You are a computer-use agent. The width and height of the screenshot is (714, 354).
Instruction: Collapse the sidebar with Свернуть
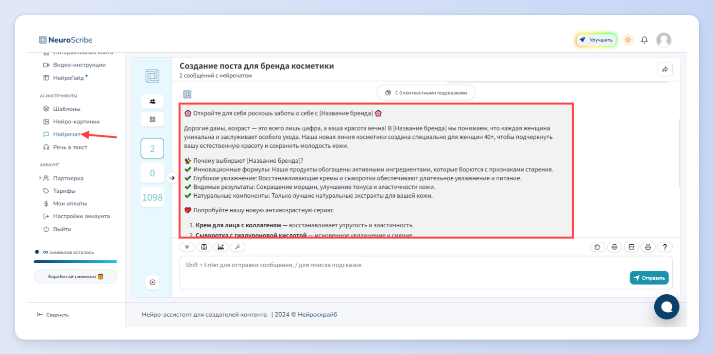coord(53,315)
